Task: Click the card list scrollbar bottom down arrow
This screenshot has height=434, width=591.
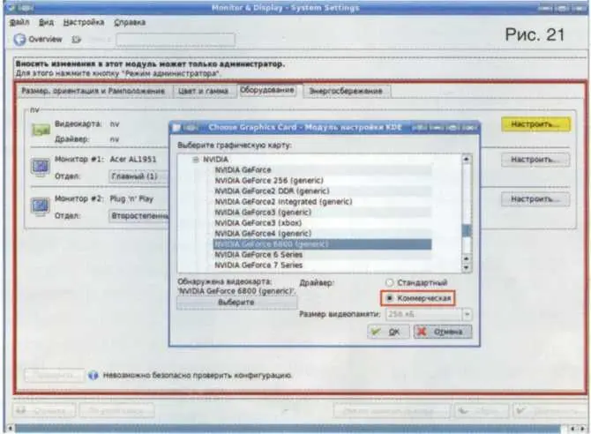Action: [467, 267]
